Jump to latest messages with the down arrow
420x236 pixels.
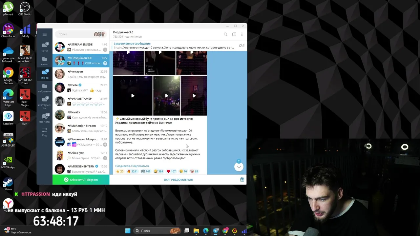click(239, 167)
